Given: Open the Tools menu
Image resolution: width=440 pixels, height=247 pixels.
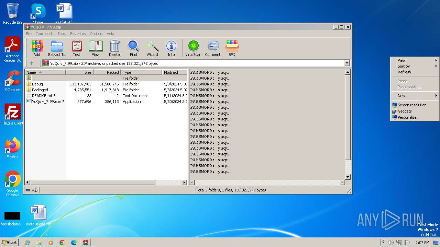Looking at the screenshot, I should click(62, 34).
